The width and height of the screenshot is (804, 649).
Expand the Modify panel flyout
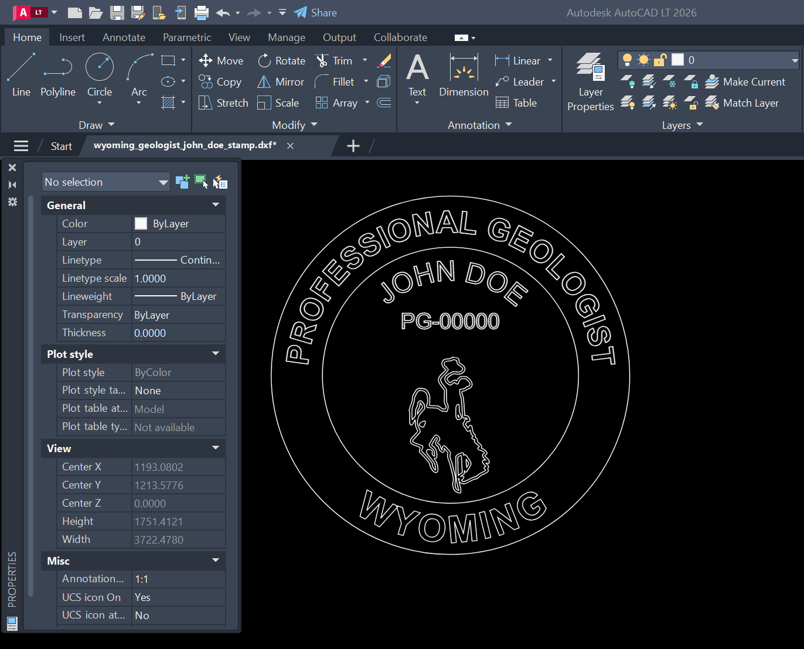click(295, 125)
